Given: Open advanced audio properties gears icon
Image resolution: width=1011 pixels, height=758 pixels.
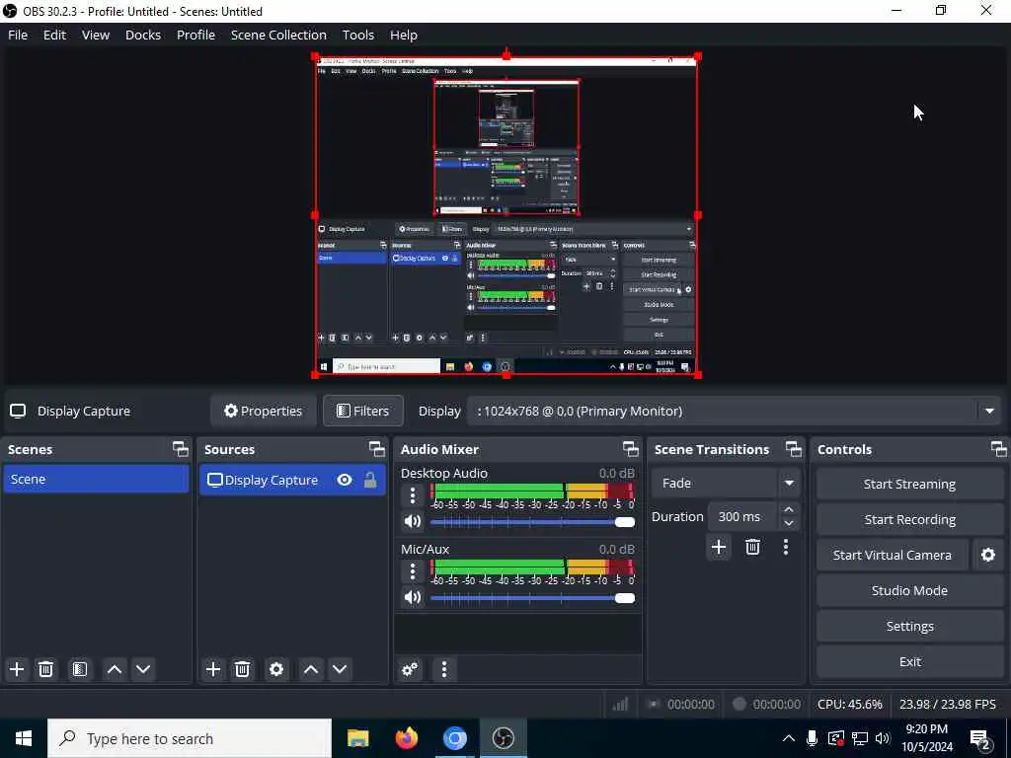Looking at the screenshot, I should click(410, 669).
